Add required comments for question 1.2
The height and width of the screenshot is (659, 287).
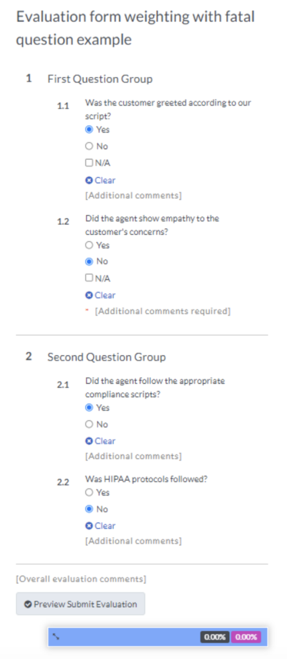tap(162, 311)
